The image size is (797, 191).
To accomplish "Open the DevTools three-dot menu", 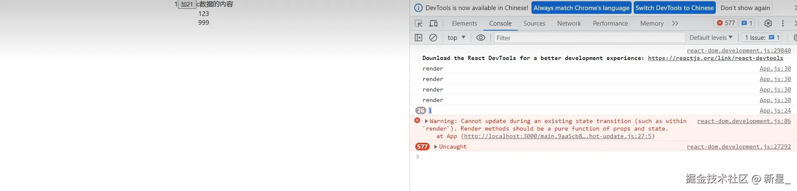I will (x=783, y=24).
